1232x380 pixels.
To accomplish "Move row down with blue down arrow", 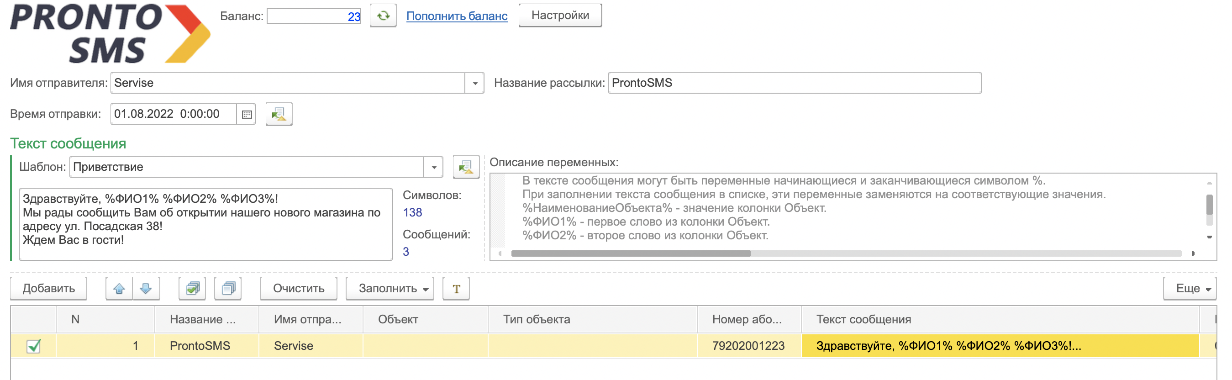I will (x=146, y=289).
